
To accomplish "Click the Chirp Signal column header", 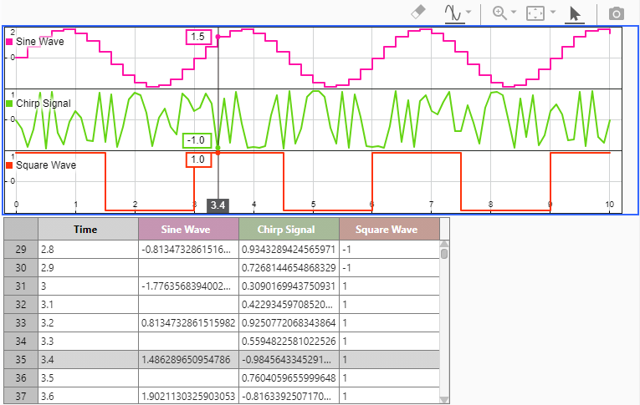I will pyautogui.click(x=289, y=229).
